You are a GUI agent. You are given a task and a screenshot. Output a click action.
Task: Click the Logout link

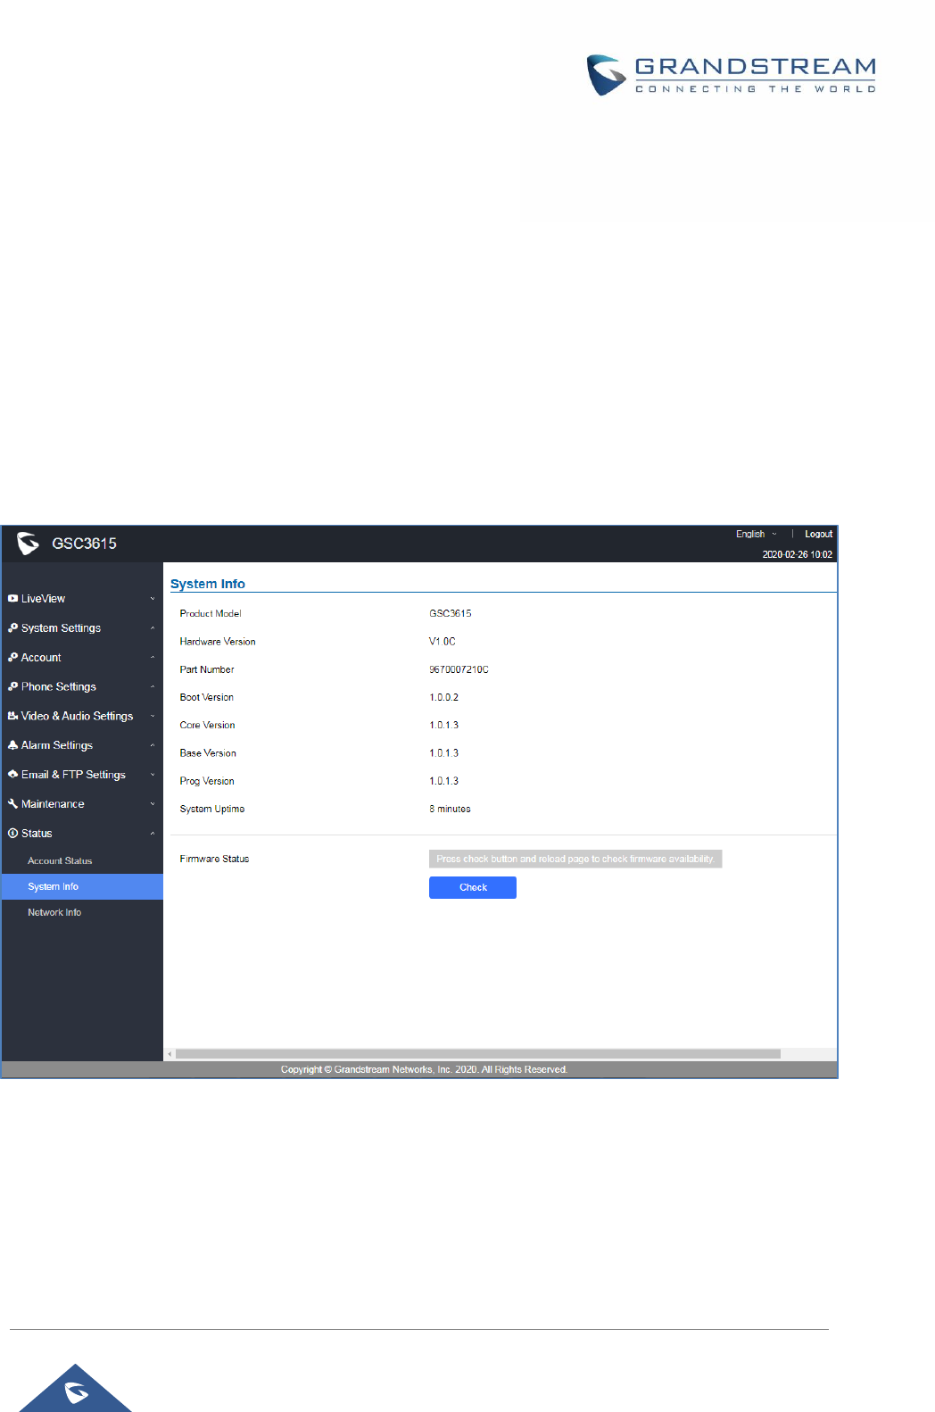tap(818, 535)
